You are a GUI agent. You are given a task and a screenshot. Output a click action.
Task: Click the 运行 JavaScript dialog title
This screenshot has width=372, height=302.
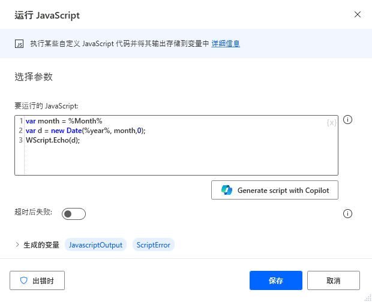click(47, 16)
